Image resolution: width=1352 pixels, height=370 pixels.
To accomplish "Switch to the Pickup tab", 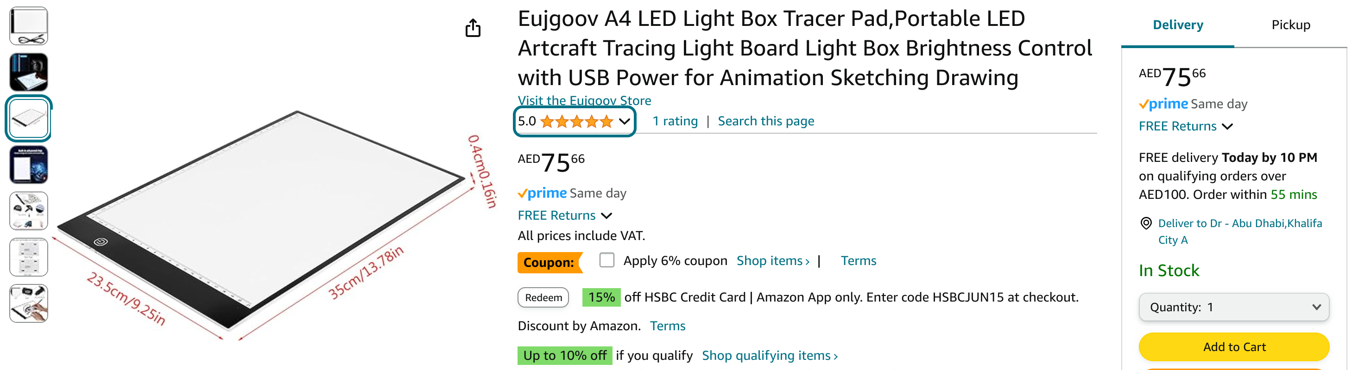I will (x=1290, y=25).
